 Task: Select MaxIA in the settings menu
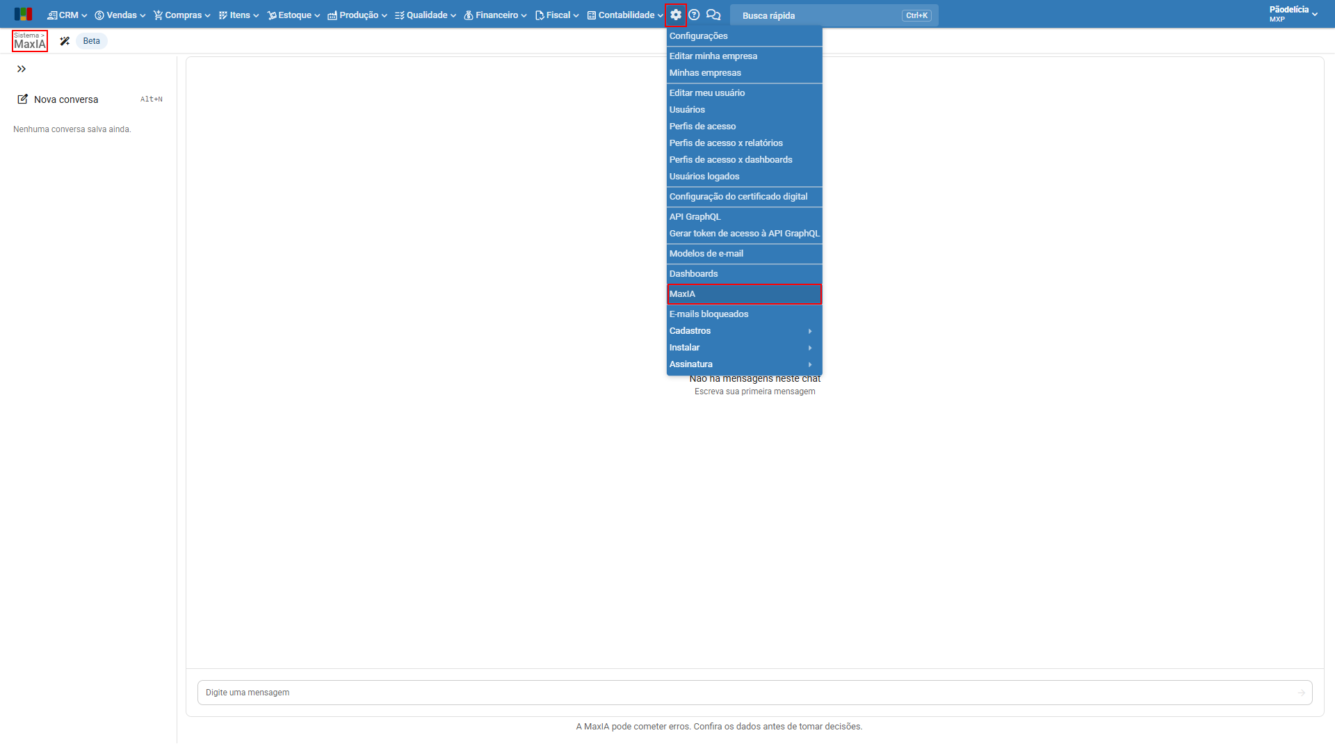[x=744, y=294]
